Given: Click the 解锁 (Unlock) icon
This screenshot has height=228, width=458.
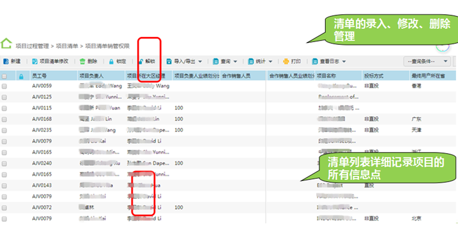Looking at the screenshot, I should (x=141, y=61).
